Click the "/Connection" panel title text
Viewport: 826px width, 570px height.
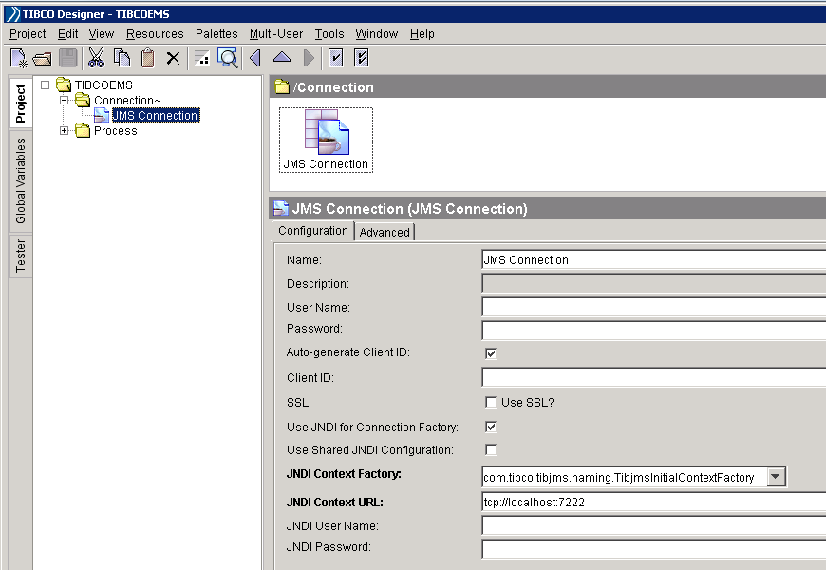333,87
